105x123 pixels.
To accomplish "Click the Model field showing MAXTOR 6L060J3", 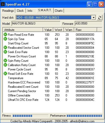I will pyautogui.click(x=36, y=23).
